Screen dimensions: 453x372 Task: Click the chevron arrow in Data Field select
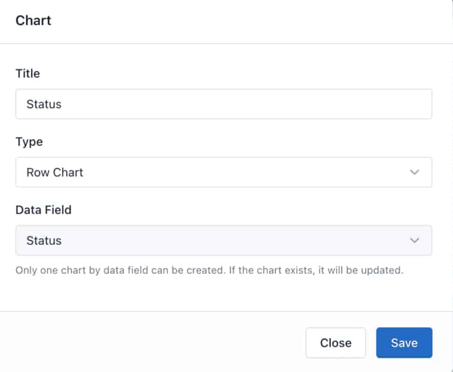click(x=414, y=241)
